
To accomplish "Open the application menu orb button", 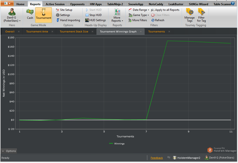I will 7,3.
